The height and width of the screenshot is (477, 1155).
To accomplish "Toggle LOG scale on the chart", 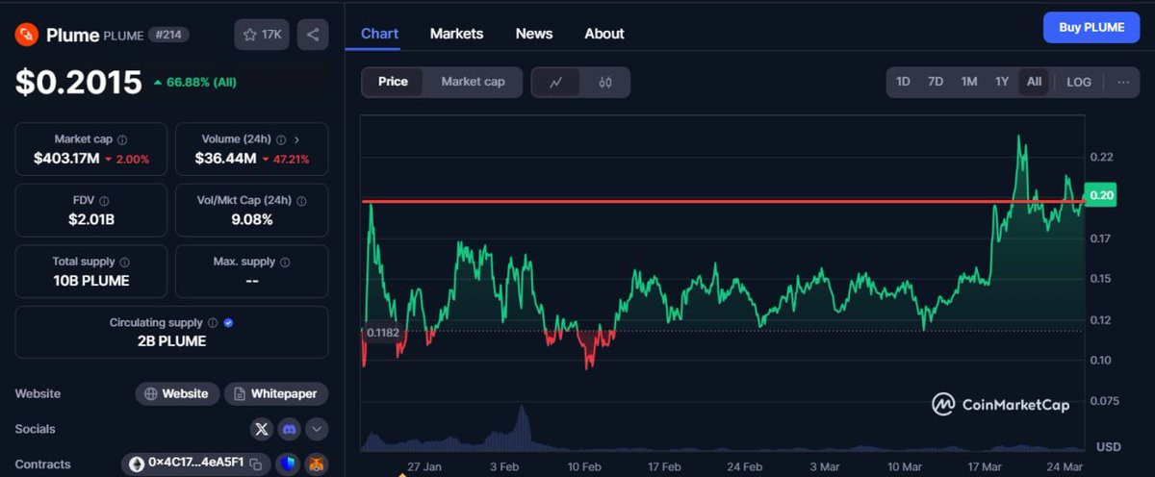I will [1079, 82].
